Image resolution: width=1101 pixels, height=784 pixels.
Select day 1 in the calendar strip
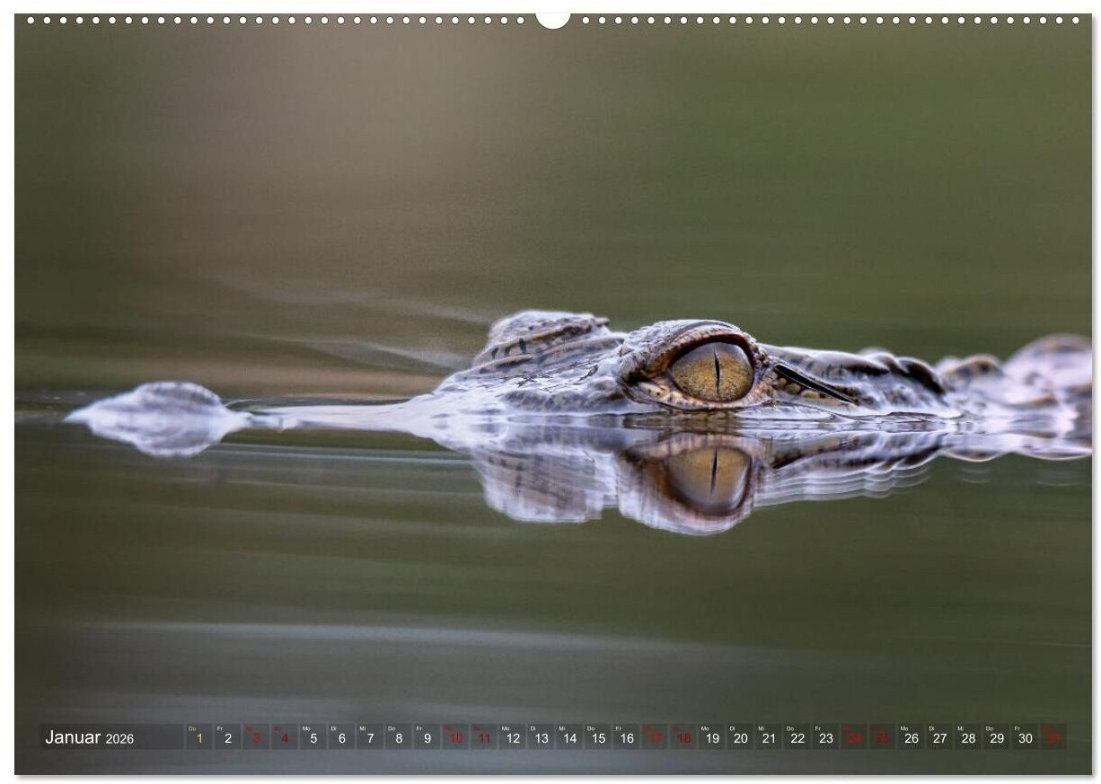coord(199,737)
